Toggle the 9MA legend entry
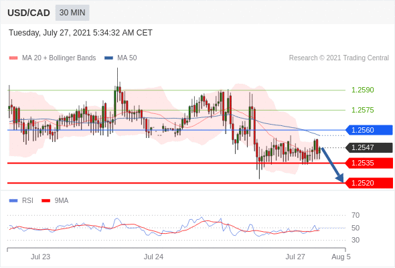The height and width of the screenshot is (268, 395). click(x=55, y=201)
